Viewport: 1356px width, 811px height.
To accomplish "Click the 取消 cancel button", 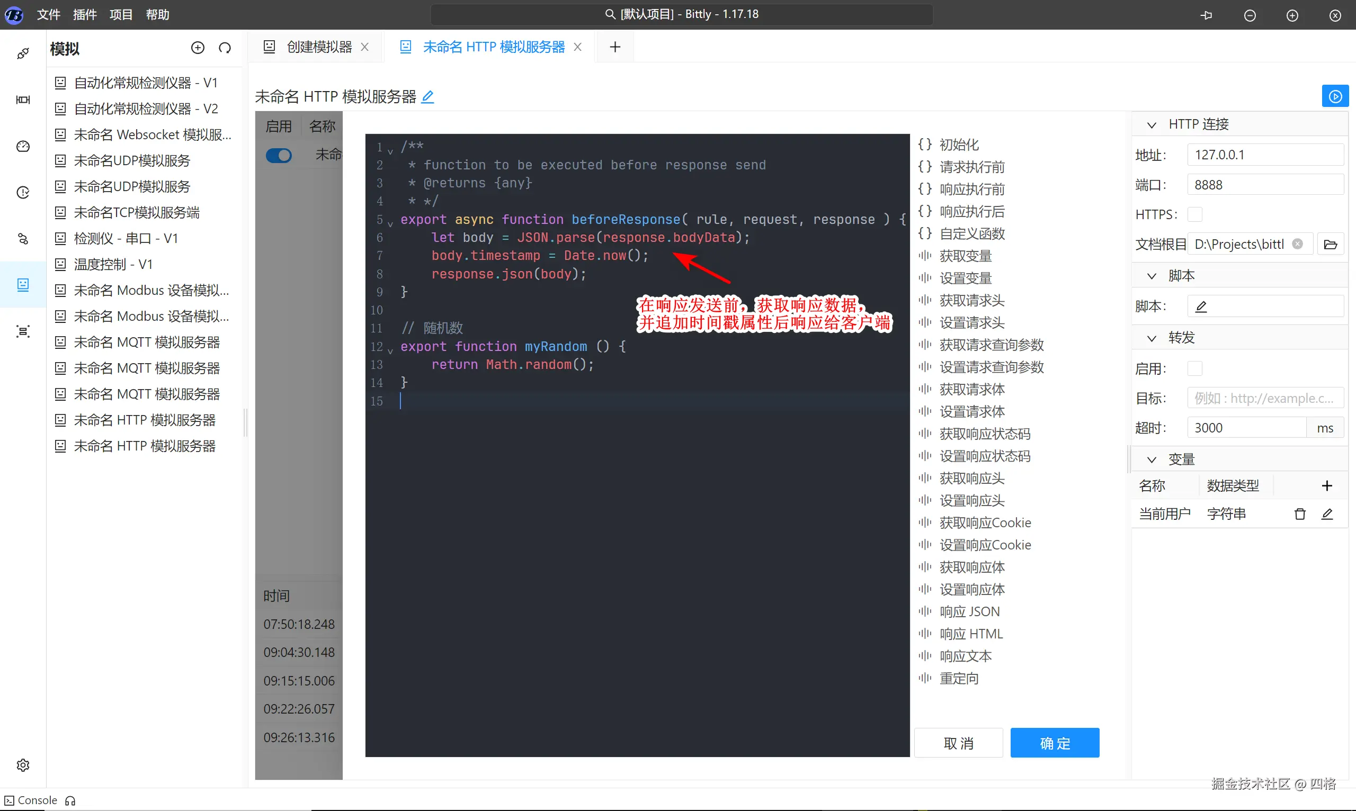I will coord(958,743).
